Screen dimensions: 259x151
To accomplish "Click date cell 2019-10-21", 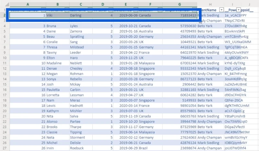I will 126,26.
